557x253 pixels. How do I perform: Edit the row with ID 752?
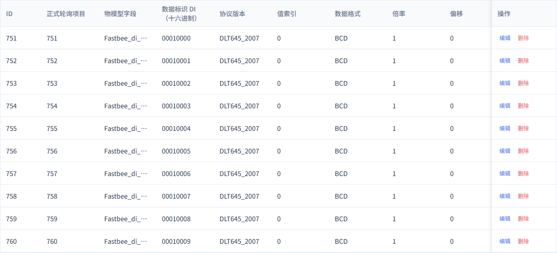tap(505, 61)
